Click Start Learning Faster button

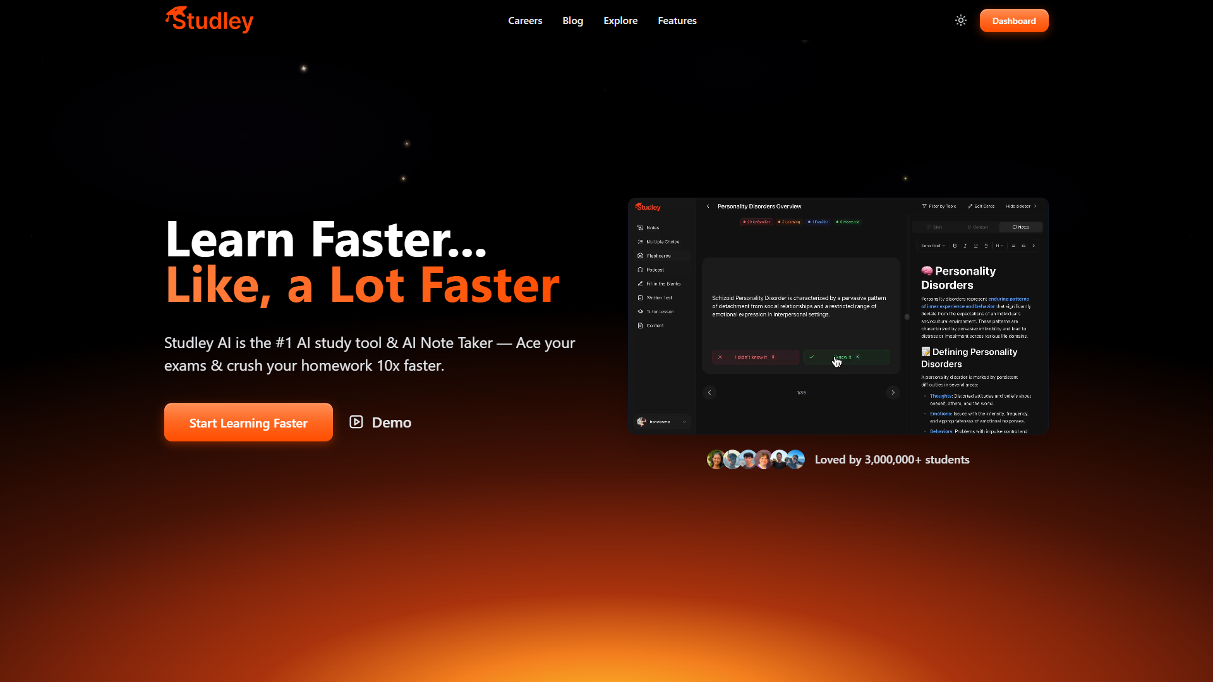pyautogui.click(x=248, y=422)
